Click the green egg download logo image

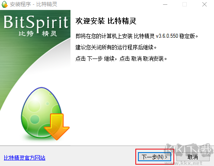45,114
